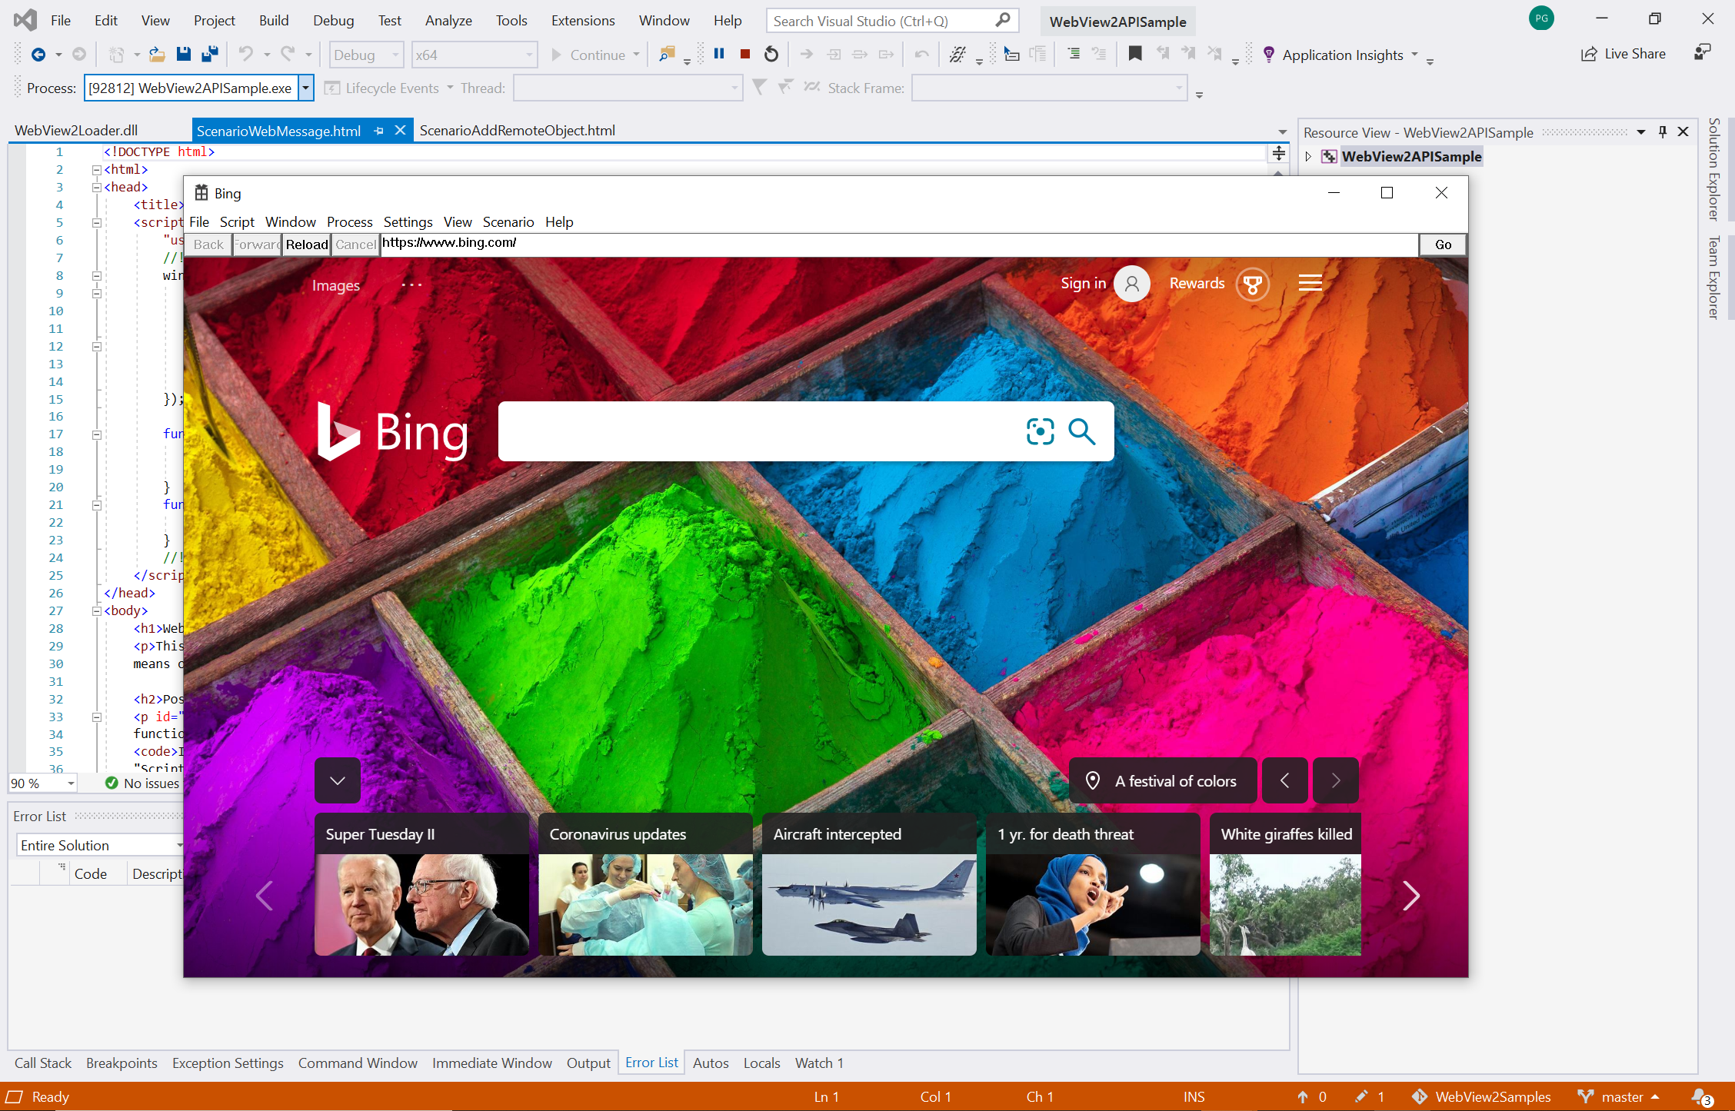Viewport: 1735px width, 1111px height.
Task: Open the ScenarioAddRemoteObject.html tab
Action: (x=518, y=130)
